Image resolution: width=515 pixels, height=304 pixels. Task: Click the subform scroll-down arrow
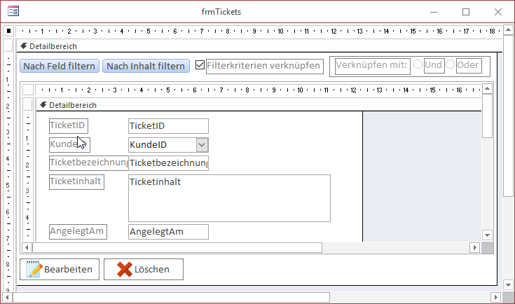click(x=488, y=235)
